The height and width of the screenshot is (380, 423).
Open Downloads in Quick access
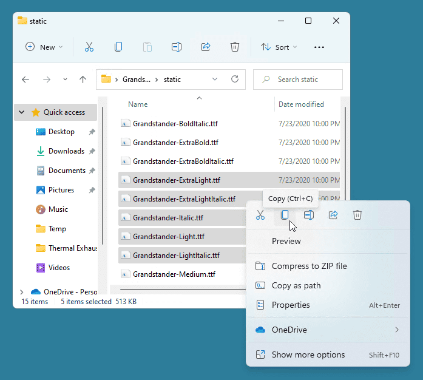click(66, 151)
